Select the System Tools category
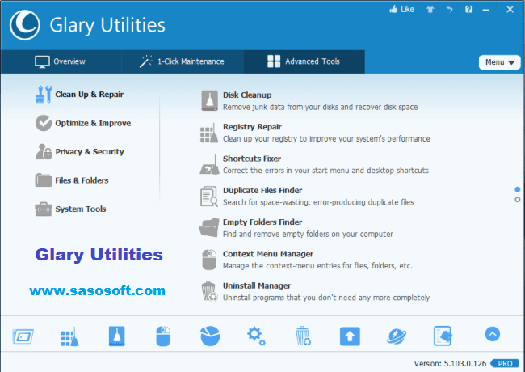The width and height of the screenshot is (525, 372). pyautogui.click(x=70, y=209)
